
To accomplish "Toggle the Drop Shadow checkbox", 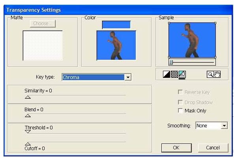I will [x=180, y=102].
